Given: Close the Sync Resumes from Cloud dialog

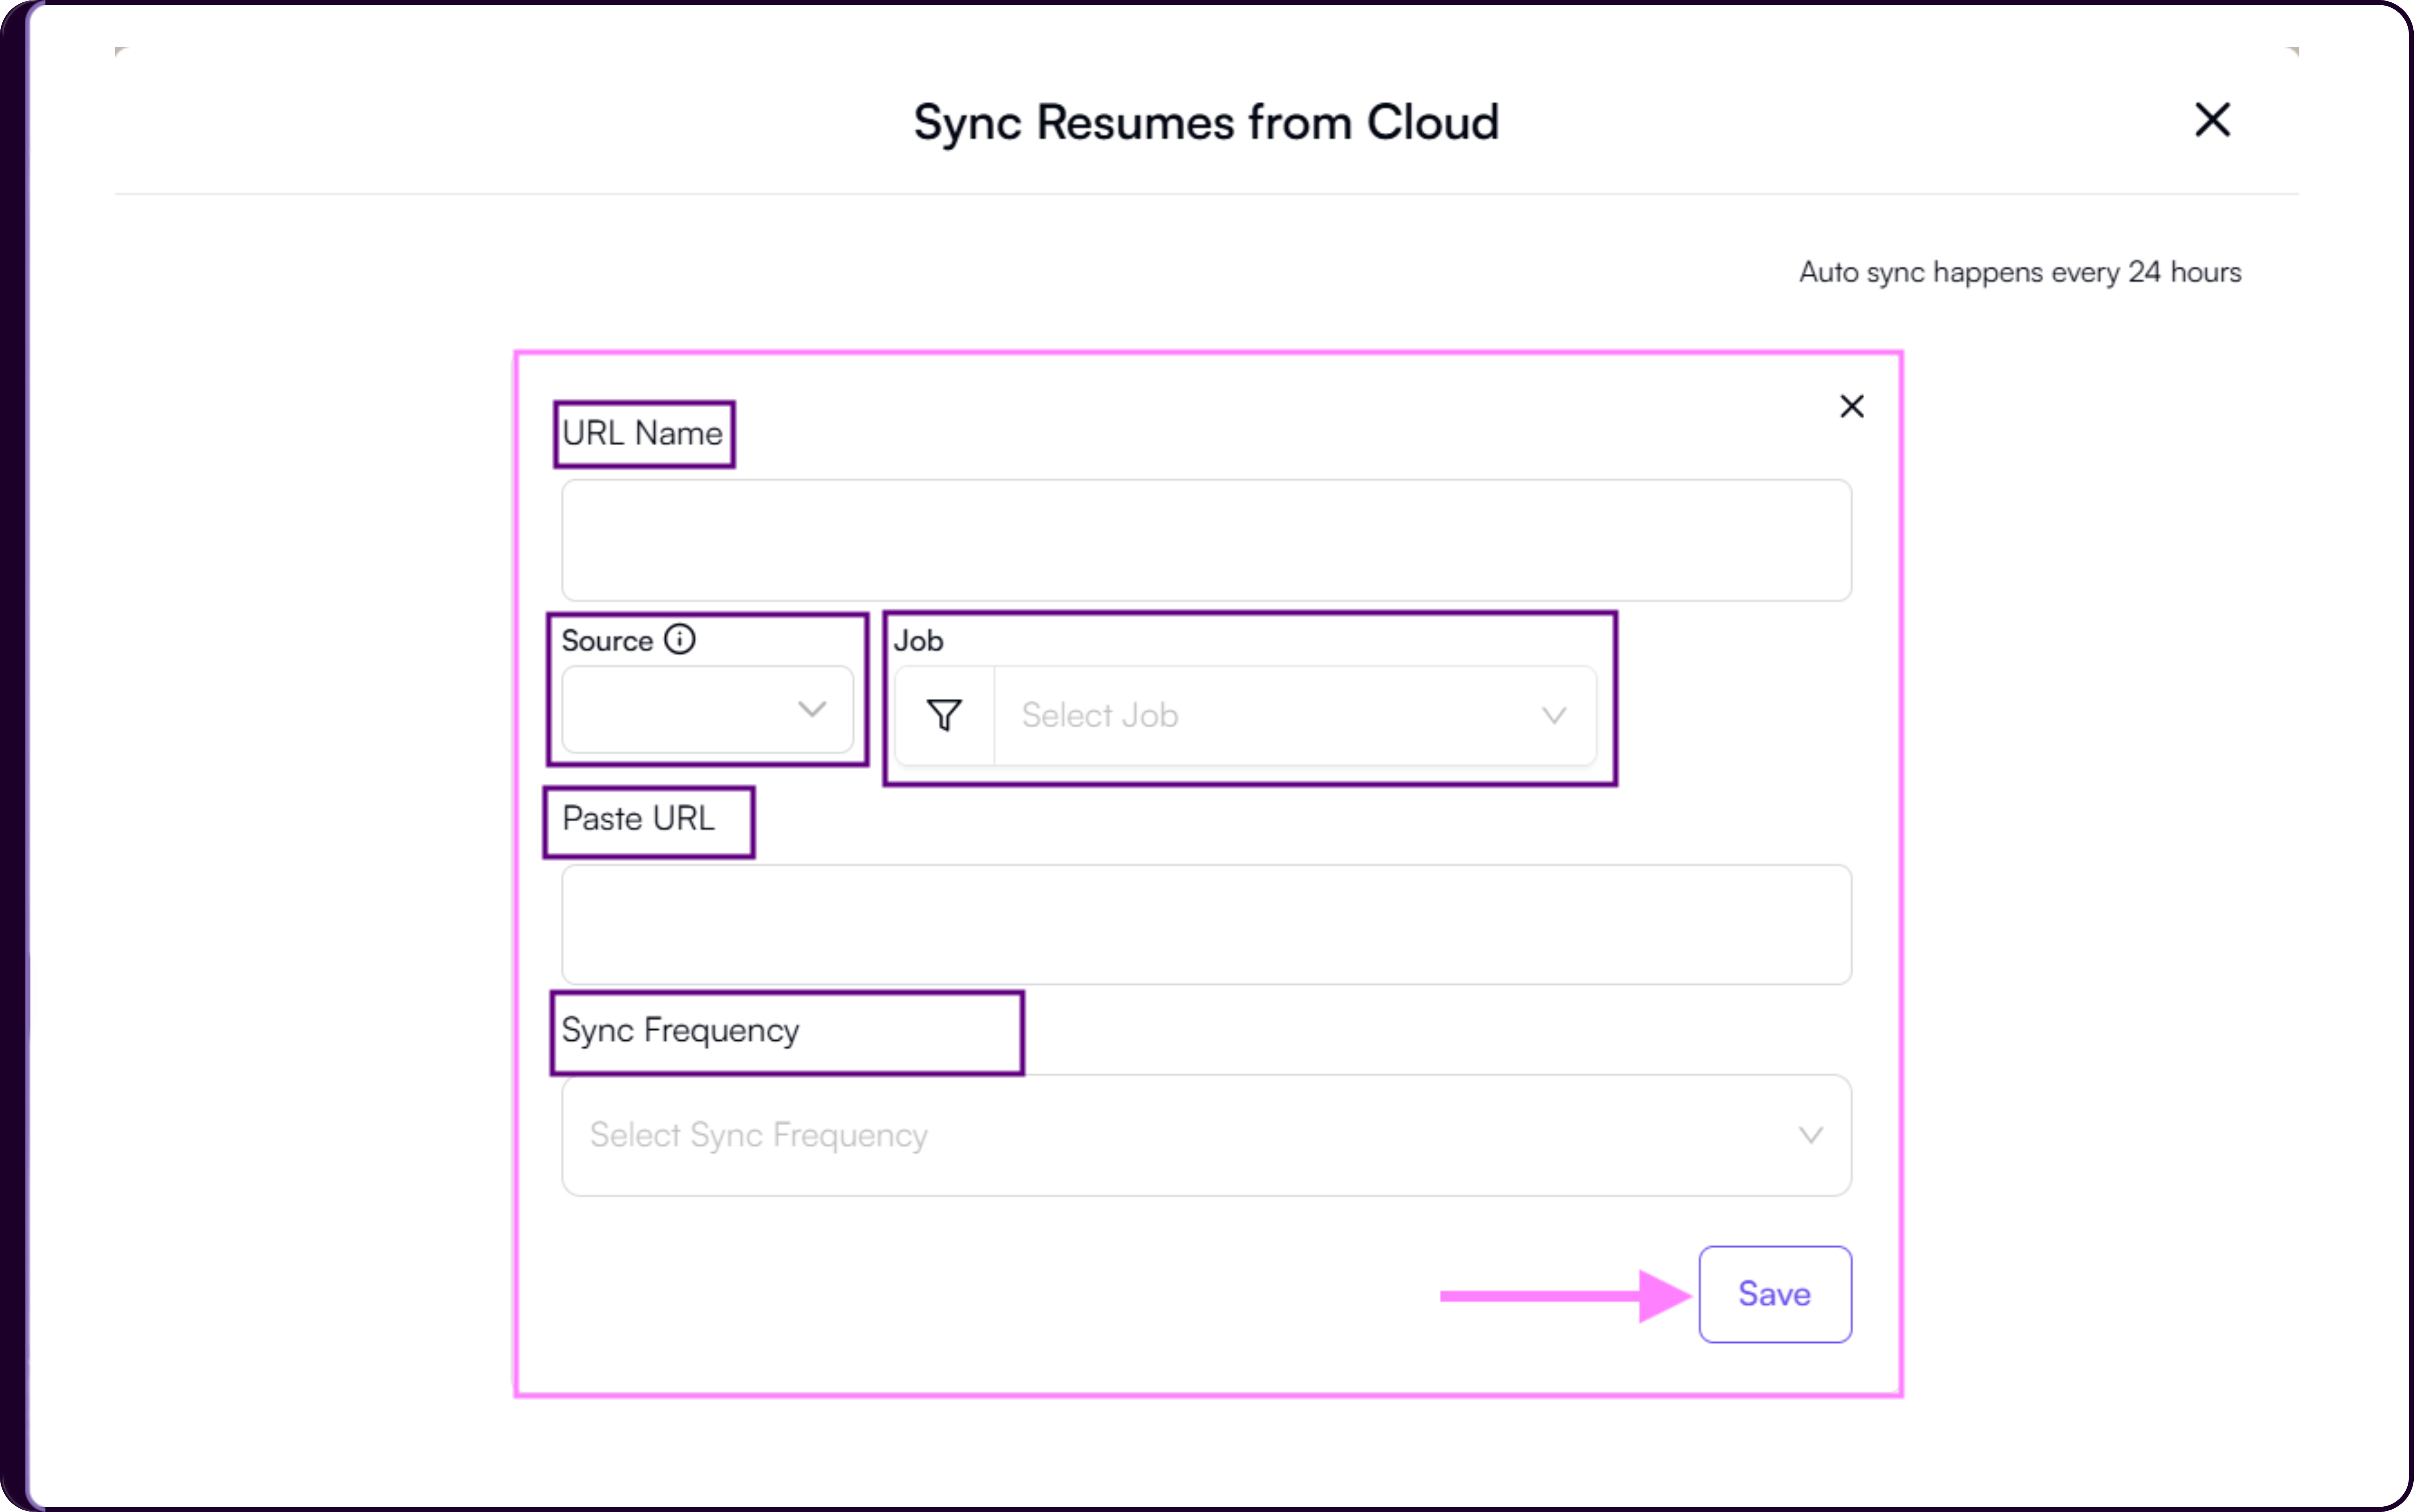Looking at the screenshot, I should [x=2212, y=120].
